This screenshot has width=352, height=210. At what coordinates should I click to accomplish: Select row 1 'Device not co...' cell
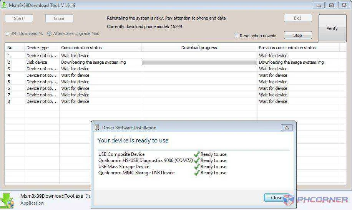pos(41,56)
